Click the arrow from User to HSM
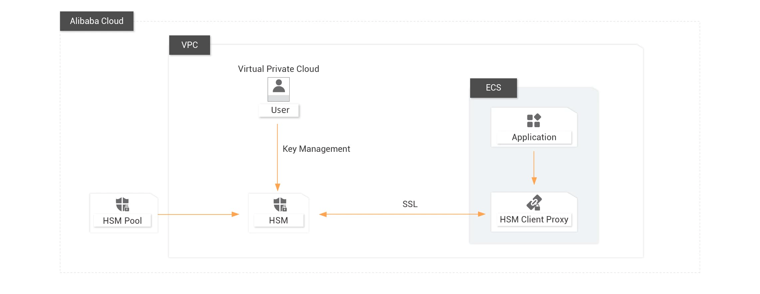The image size is (760, 294). (277, 156)
